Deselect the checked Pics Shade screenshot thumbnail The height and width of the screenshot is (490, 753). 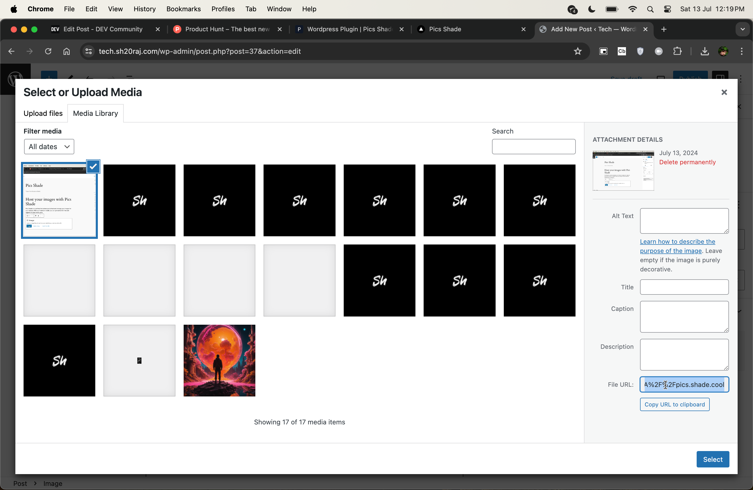pyautogui.click(x=93, y=167)
